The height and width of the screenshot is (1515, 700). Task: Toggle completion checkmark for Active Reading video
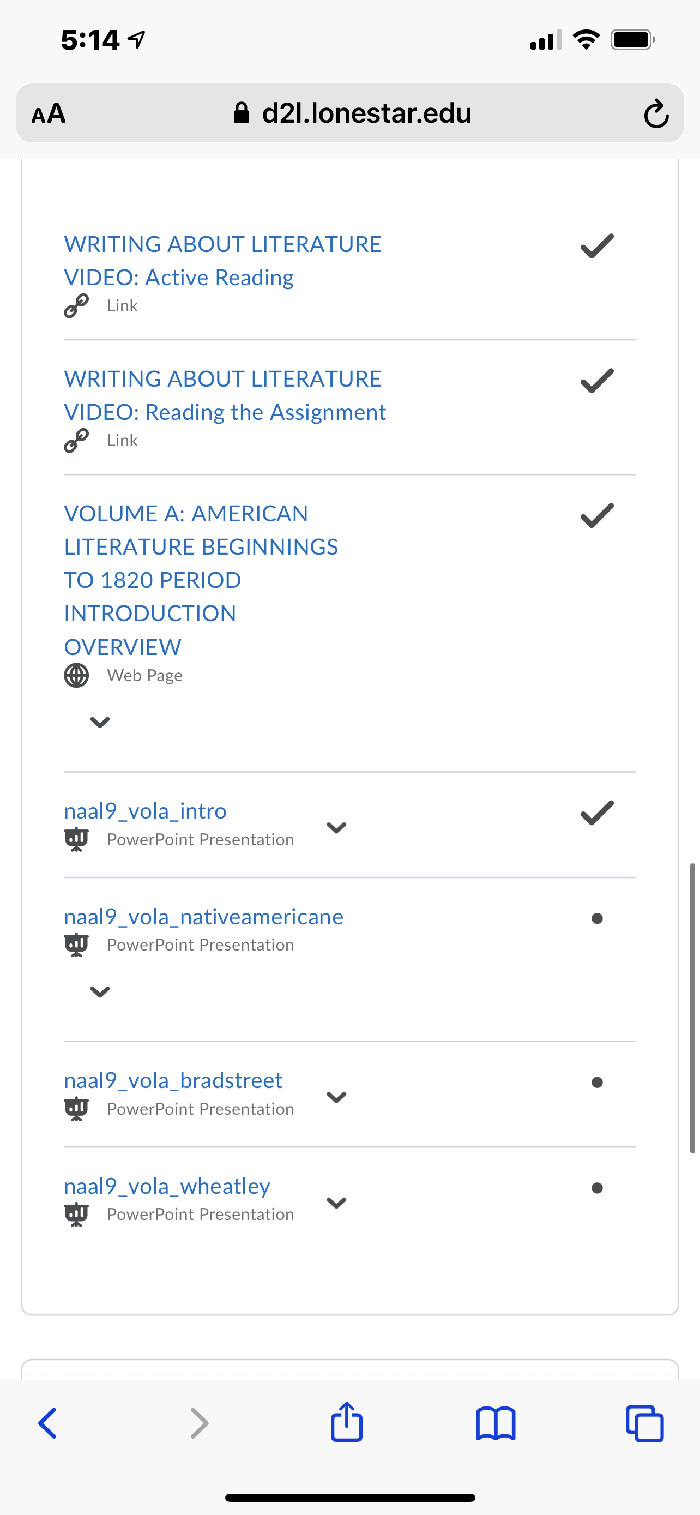point(596,246)
